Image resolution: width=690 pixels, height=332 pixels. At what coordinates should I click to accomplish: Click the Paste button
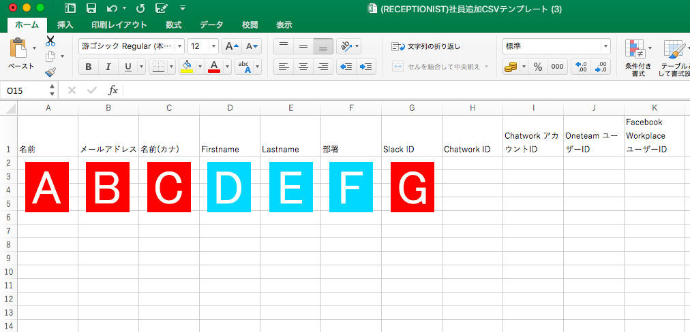[20, 53]
